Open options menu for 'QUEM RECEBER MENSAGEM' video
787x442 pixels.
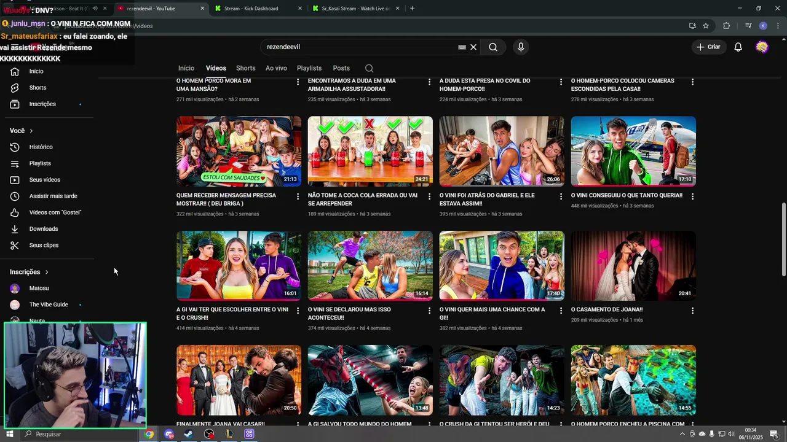[x=298, y=196]
